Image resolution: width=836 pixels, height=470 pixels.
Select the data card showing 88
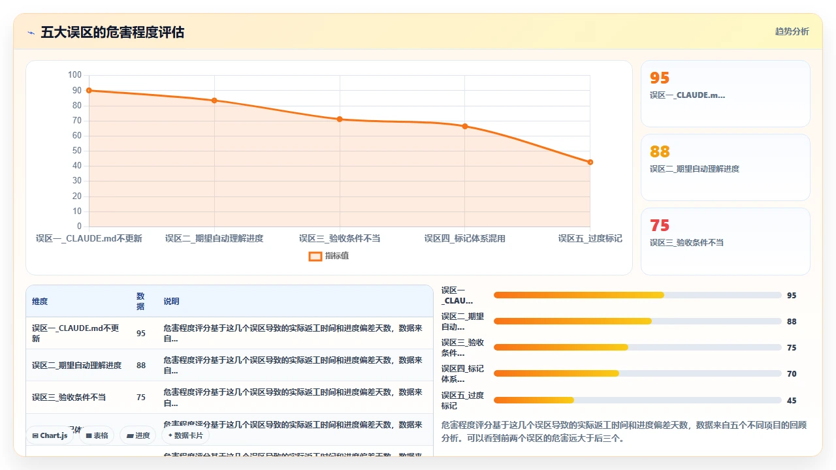pos(726,167)
